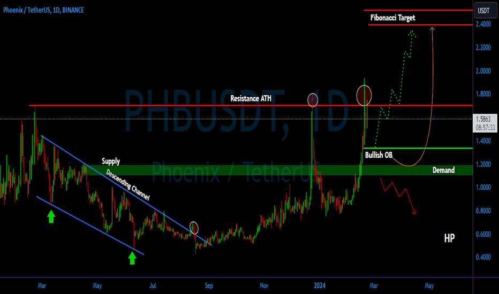
Task: Click the candle countdown 08:57:33
Action: coord(485,127)
